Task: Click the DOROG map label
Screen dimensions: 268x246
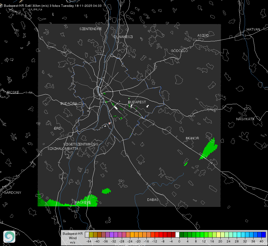Action: [36, 9]
